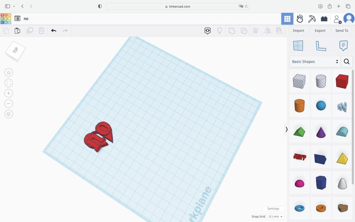Reload the page in Safari
Viewport: 355px width, 222px height.
pyautogui.click(x=246, y=6)
